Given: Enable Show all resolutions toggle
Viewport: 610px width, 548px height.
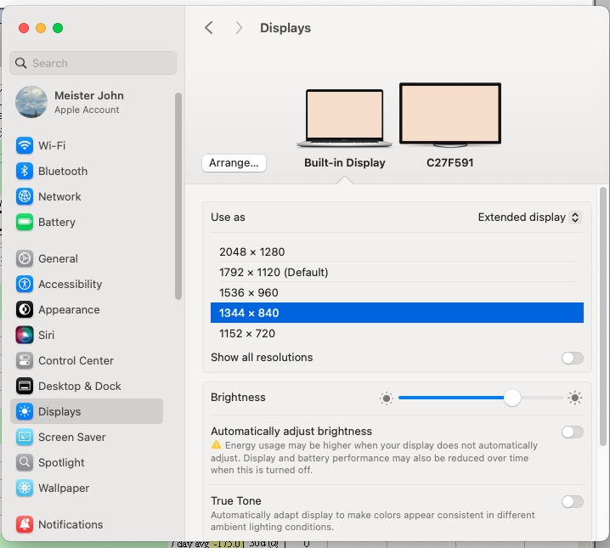Looking at the screenshot, I should pos(572,358).
